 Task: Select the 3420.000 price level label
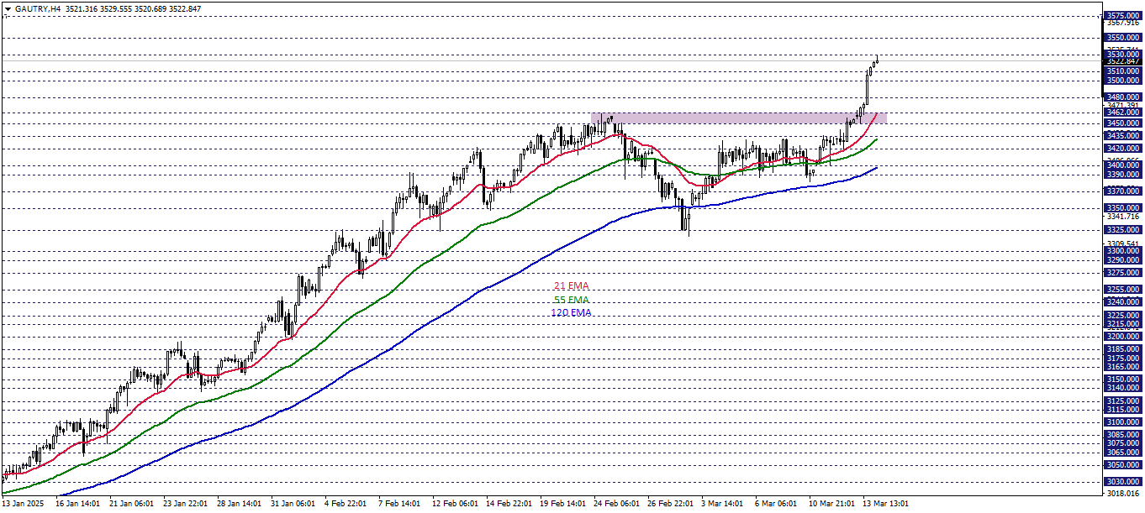(1123, 149)
